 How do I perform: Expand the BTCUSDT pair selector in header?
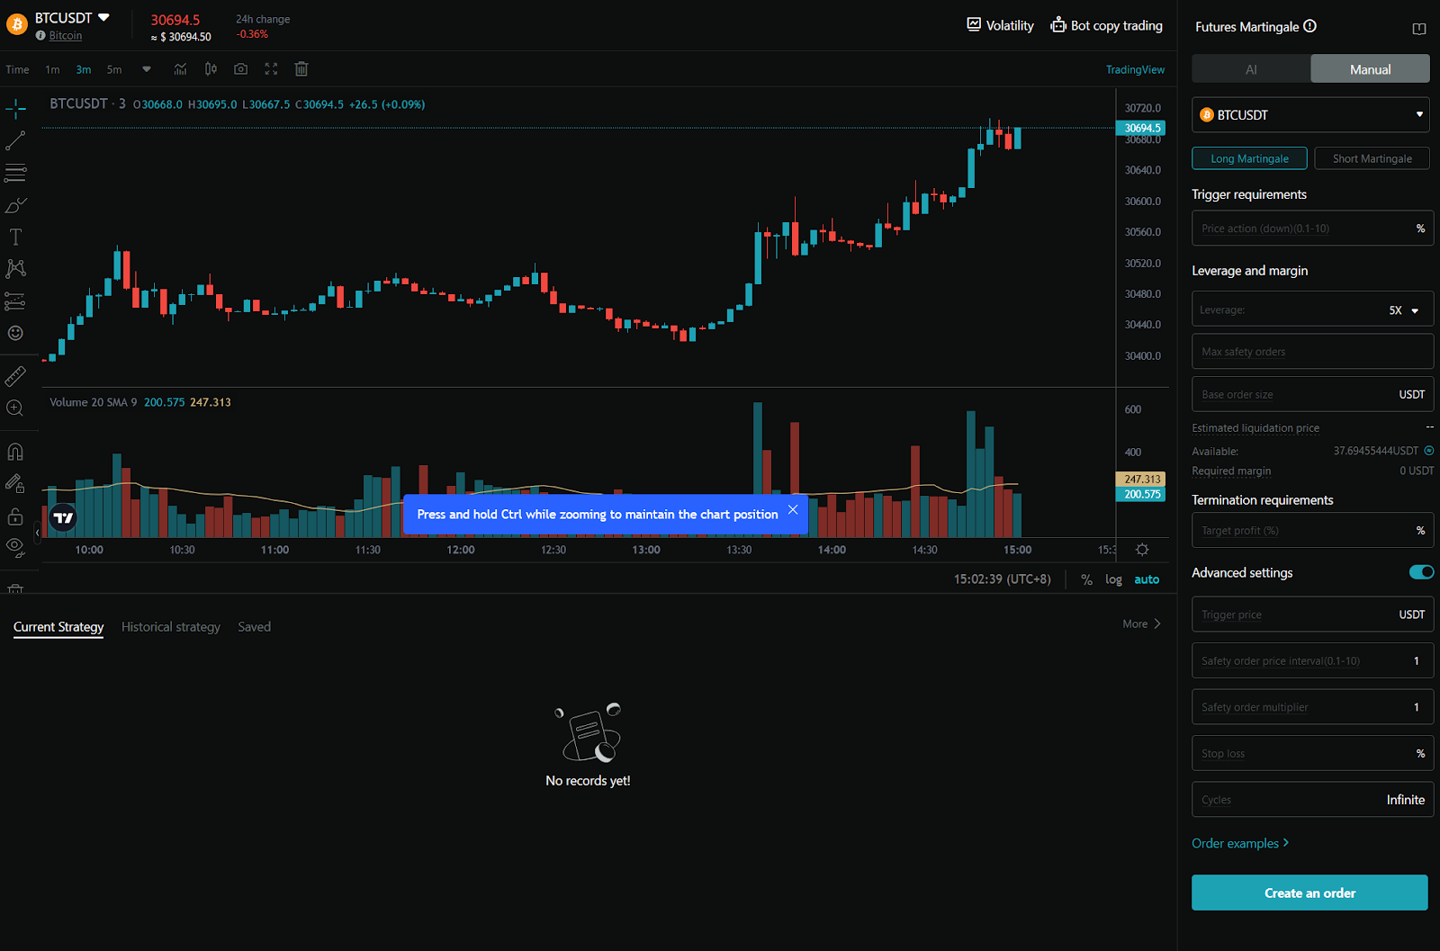(x=103, y=17)
